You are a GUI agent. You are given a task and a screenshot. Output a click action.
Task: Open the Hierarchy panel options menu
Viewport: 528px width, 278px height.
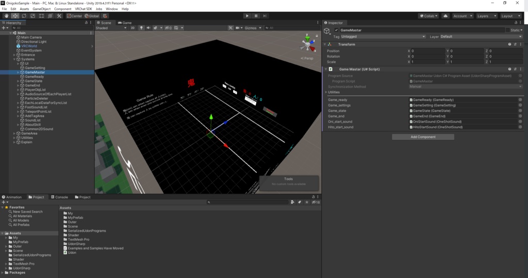pyautogui.click(x=91, y=23)
